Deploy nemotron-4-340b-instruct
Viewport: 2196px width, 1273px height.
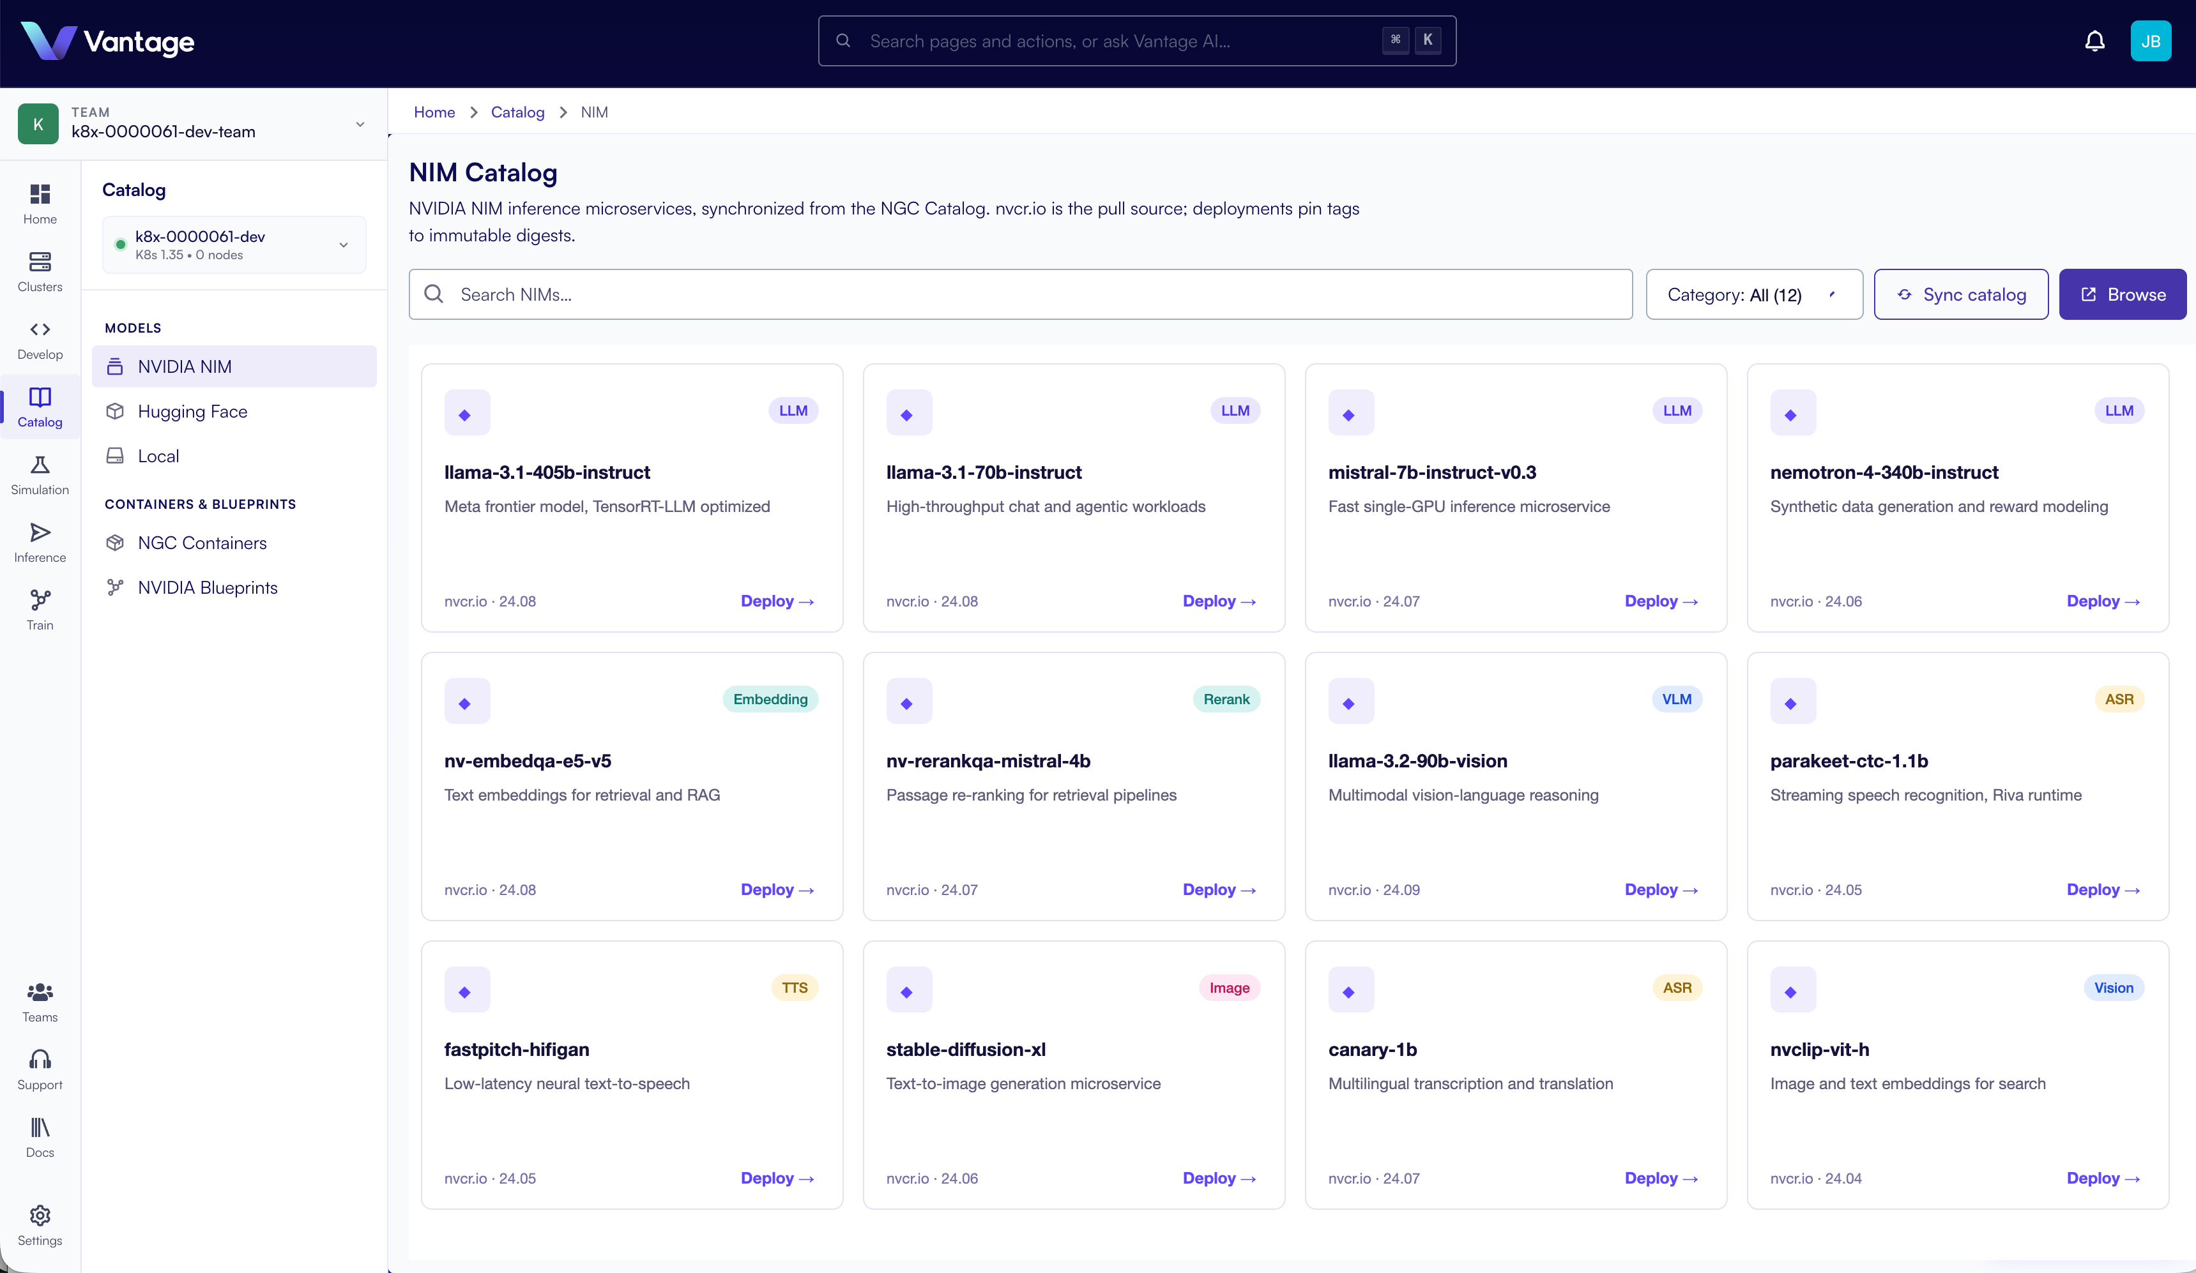tap(2103, 601)
